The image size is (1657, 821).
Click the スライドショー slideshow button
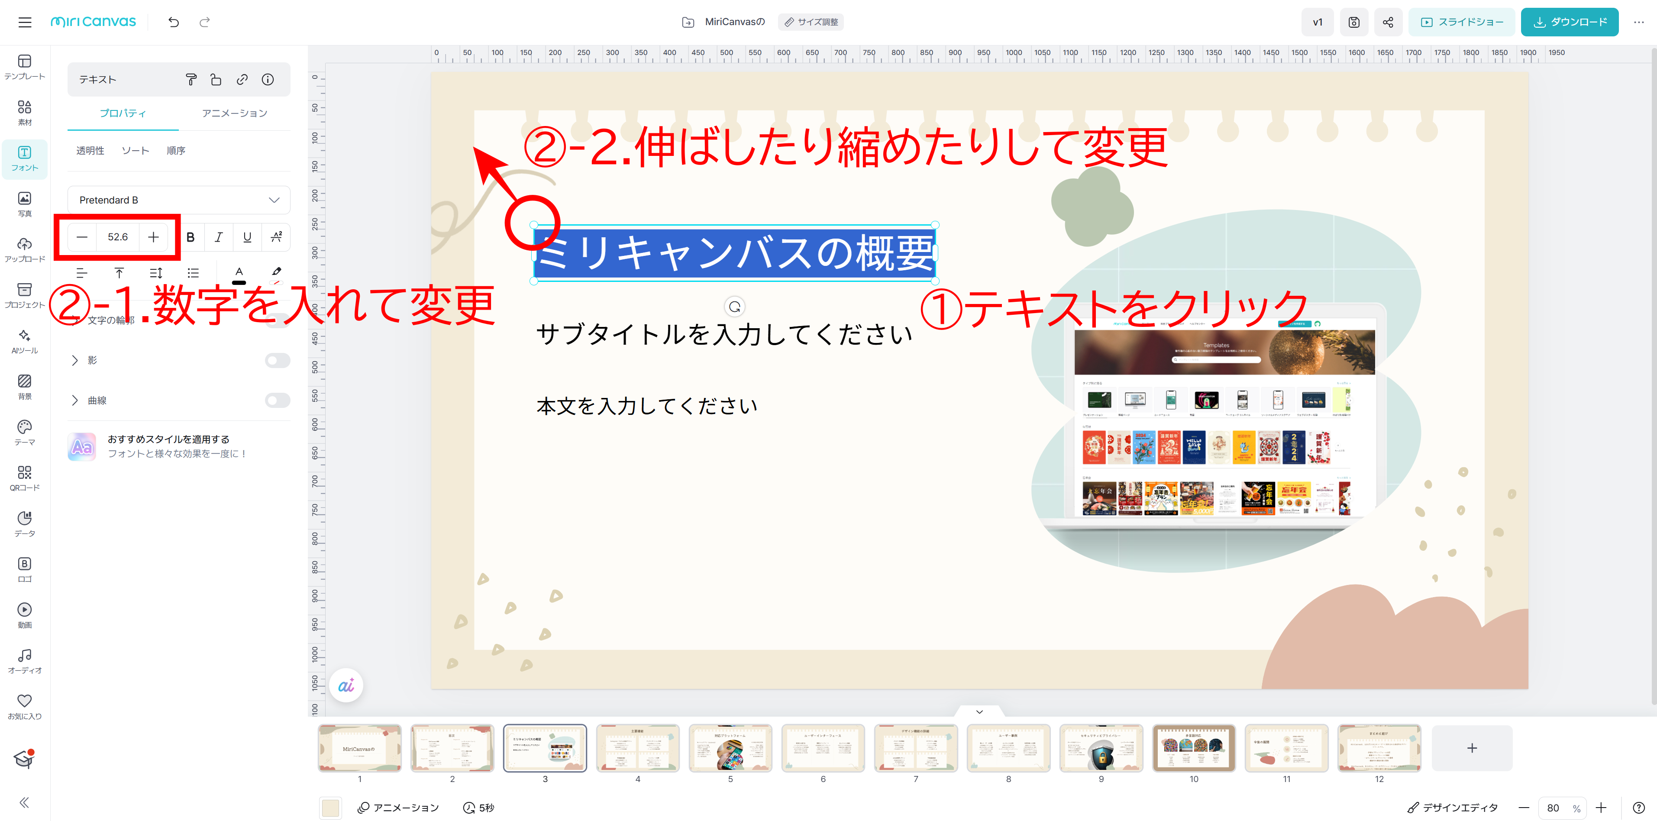pos(1461,23)
